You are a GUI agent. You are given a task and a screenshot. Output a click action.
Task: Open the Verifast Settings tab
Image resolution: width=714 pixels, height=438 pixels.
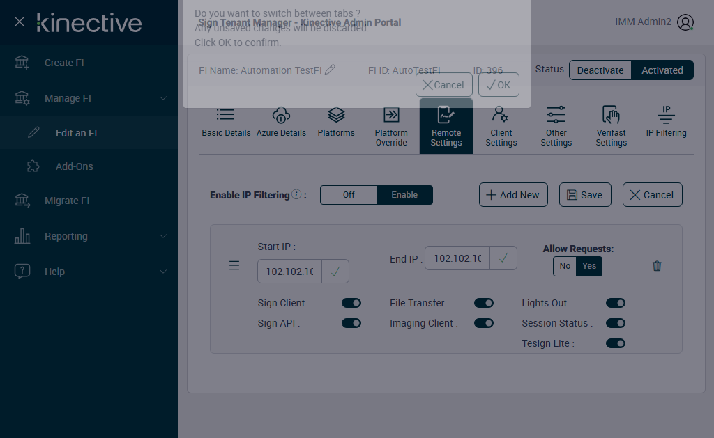(611, 126)
